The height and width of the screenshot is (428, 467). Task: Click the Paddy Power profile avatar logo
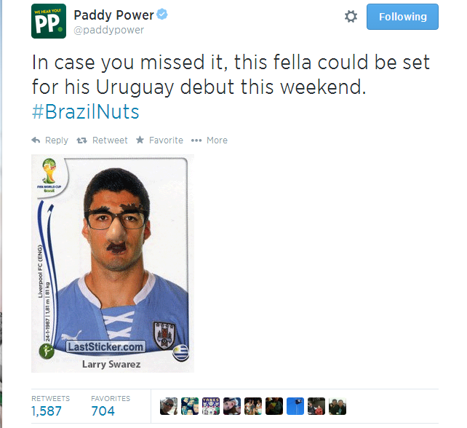coord(49,21)
